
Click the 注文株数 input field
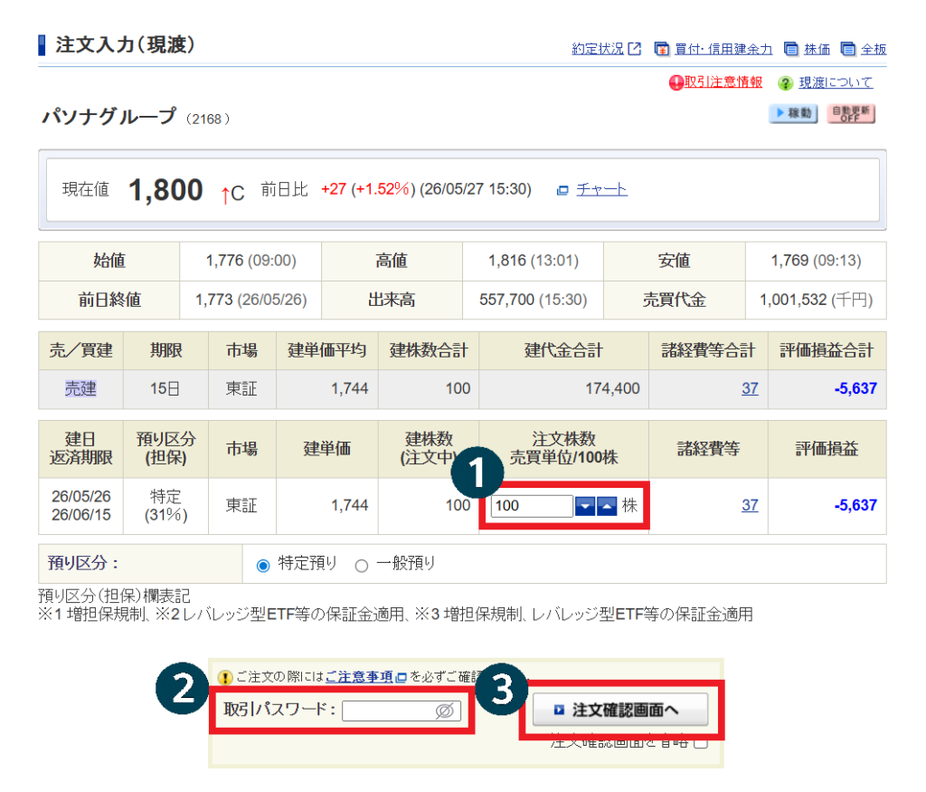click(532, 506)
